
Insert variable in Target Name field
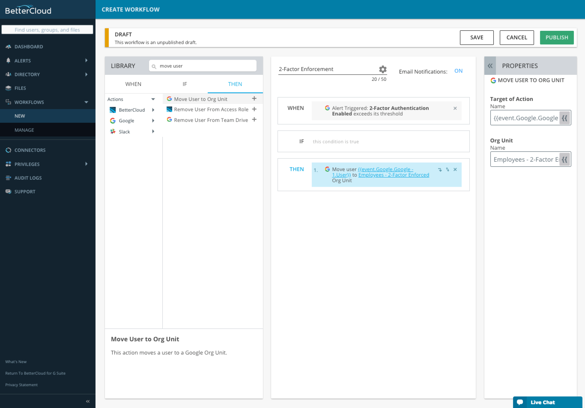(x=564, y=118)
